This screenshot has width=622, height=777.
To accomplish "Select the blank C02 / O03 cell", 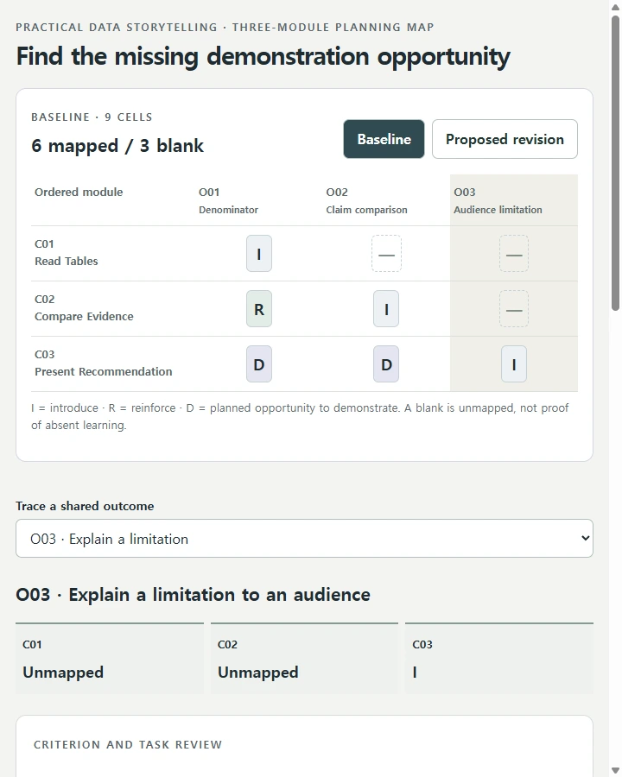I will coord(514,309).
